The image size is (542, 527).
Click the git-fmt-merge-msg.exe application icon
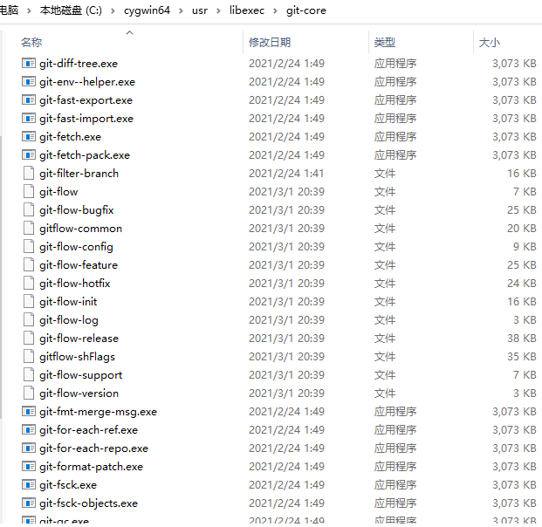28,412
